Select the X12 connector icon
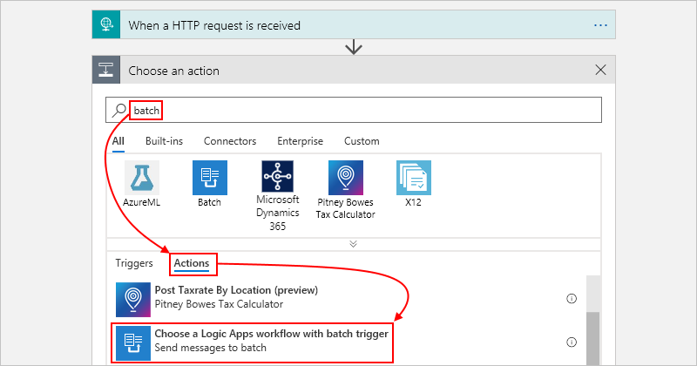697x366 pixels. point(413,177)
